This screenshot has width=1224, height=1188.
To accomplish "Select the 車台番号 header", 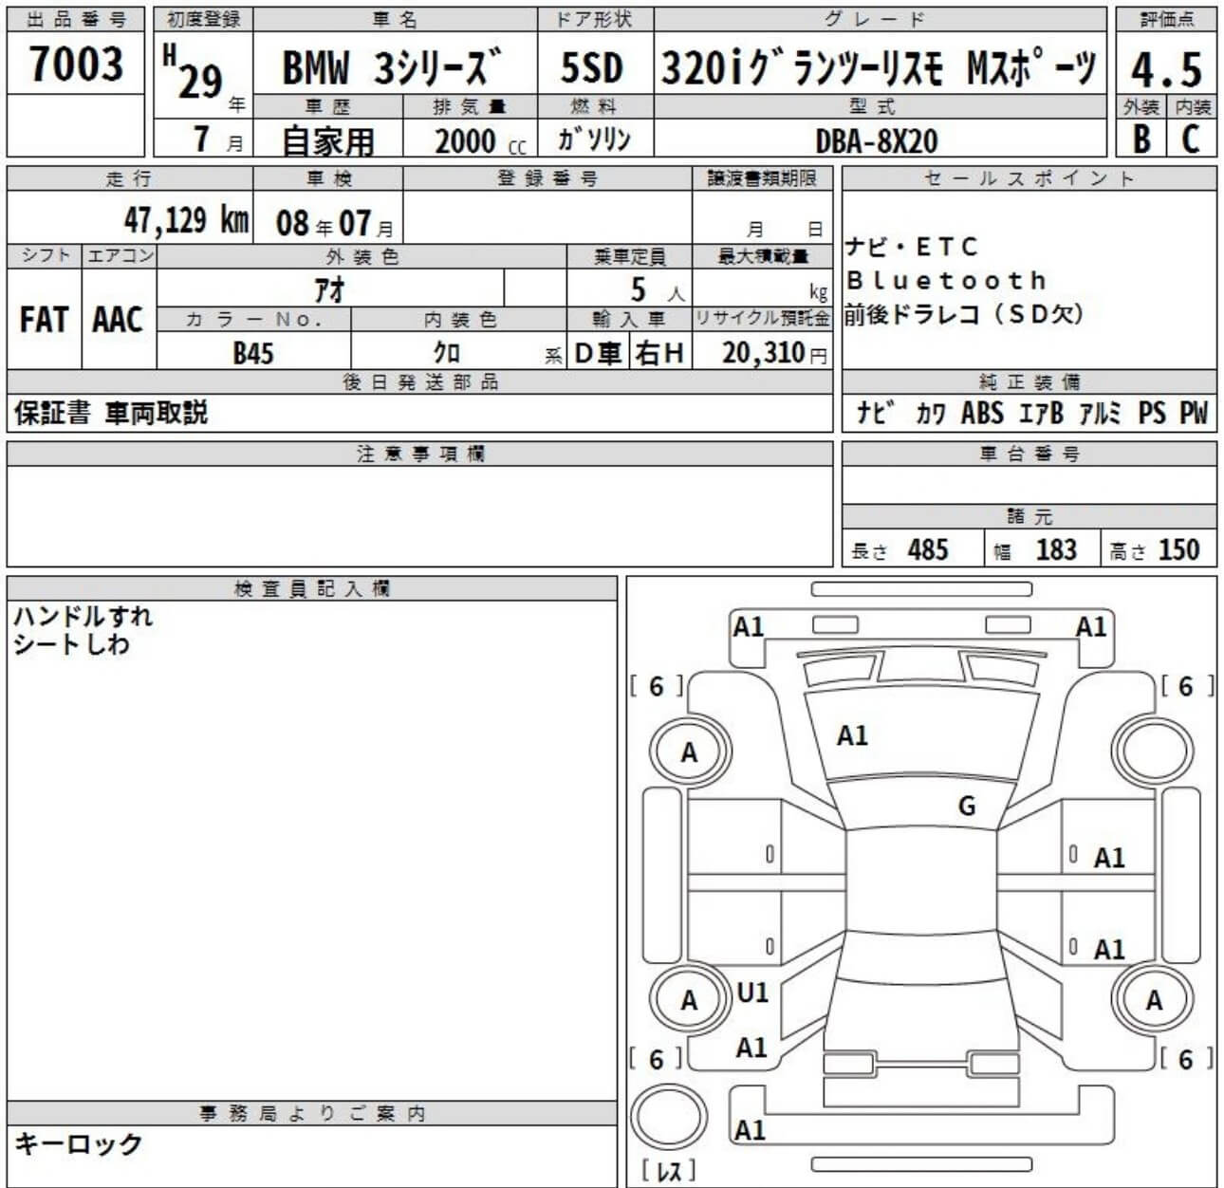I will 1029,455.
